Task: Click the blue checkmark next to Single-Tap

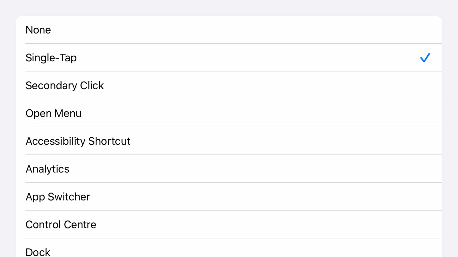Action: [x=425, y=57]
